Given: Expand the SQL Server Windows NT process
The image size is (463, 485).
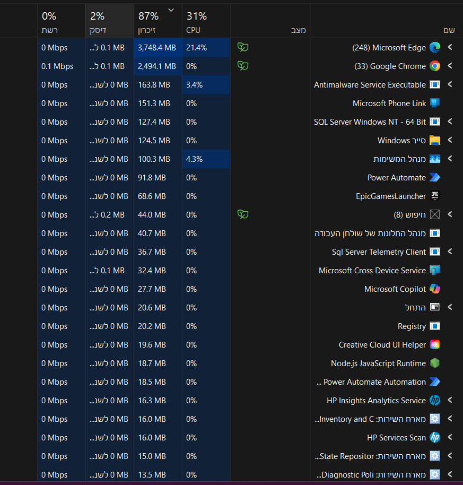Looking at the screenshot, I should tap(450, 122).
